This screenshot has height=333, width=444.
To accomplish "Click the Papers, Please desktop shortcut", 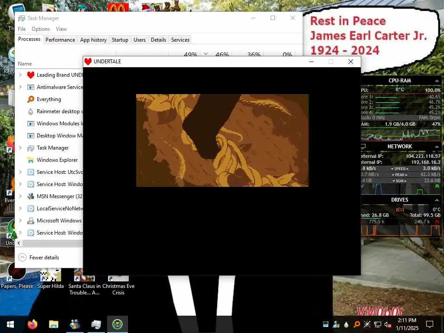I will (x=17, y=276).
